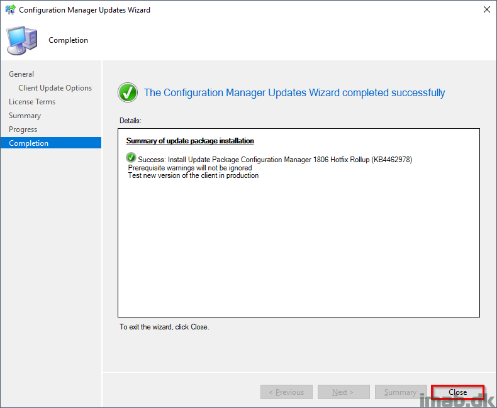Close the wizard with the title bar X

pos(487,10)
